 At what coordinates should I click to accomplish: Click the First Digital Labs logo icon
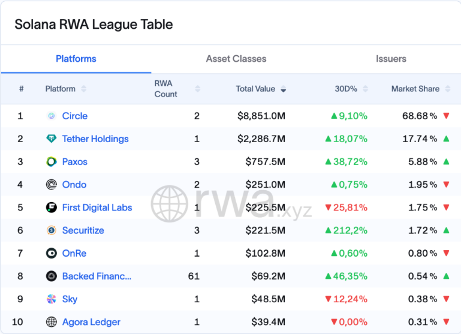[x=51, y=207]
